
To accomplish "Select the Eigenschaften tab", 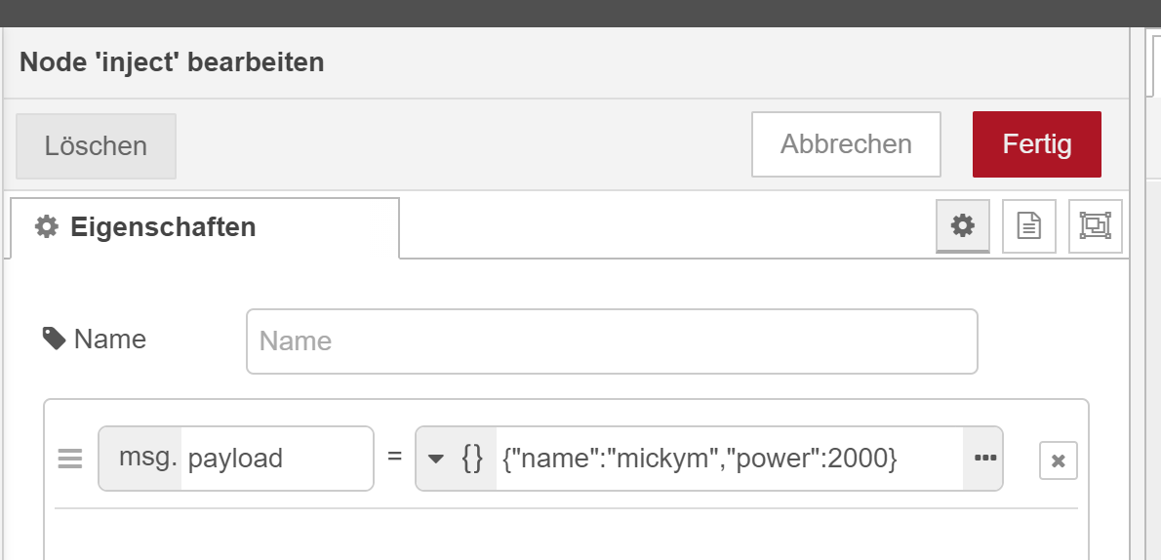I will pyautogui.click(x=205, y=227).
